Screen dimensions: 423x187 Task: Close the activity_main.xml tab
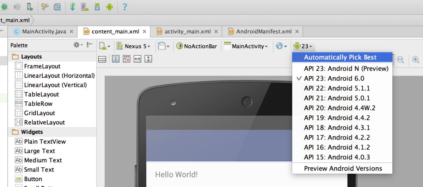point(216,31)
